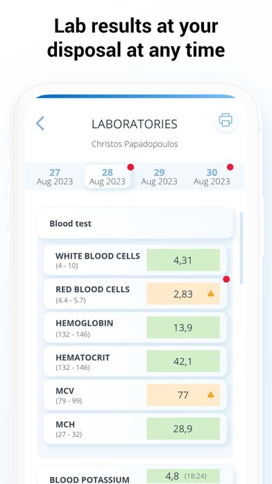Open the Red Blood Cells result row
This screenshot has width=272, height=484.
pos(135,293)
